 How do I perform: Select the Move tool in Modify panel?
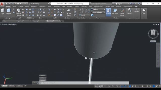tap(55, 9)
